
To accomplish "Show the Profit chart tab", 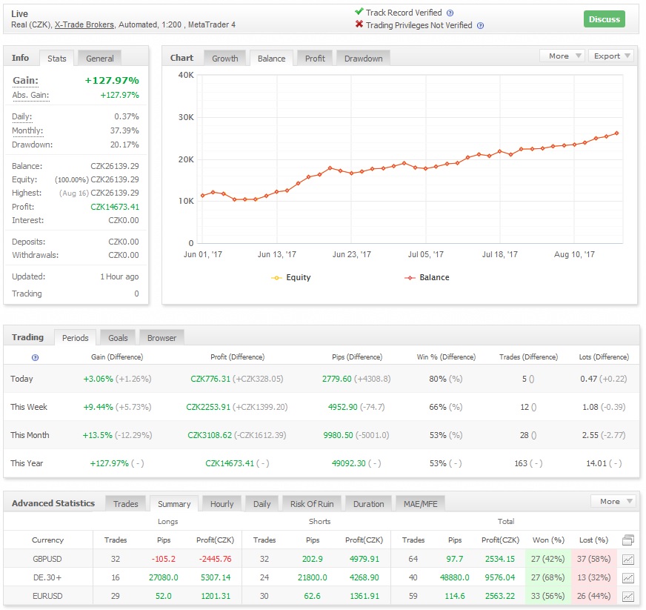I will 315,58.
